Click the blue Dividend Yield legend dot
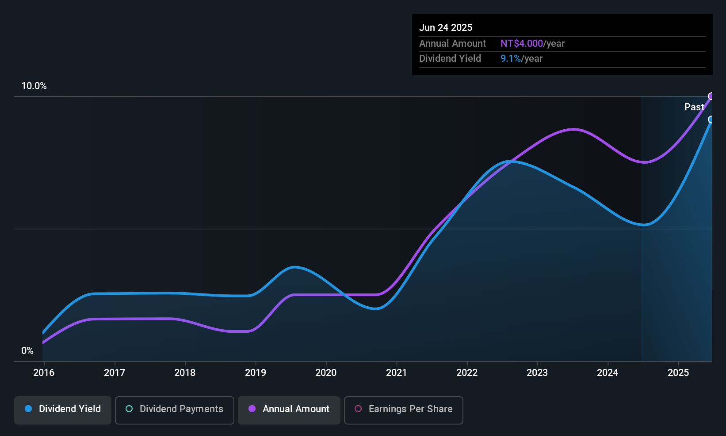The width and height of the screenshot is (726, 436). [x=28, y=409]
